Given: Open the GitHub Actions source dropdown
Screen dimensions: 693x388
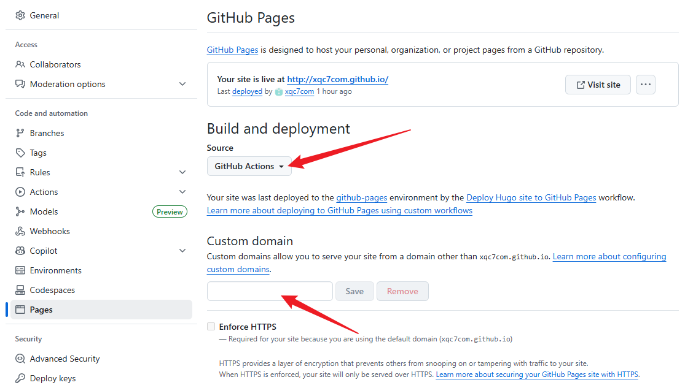Looking at the screenshot, I should click(249, 166).
